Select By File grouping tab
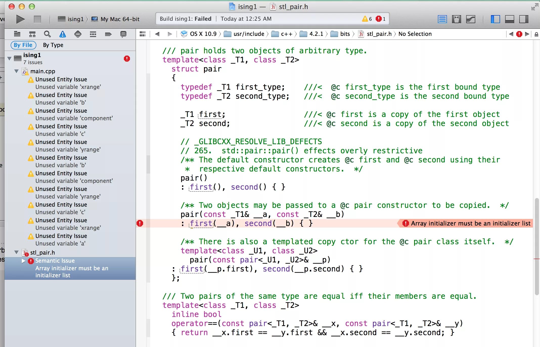The height and width of the screenshot is (347, 540). click(23, 45)
